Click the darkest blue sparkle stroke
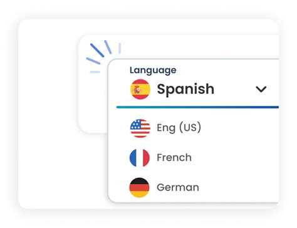Viewport: 297px width, 228px height. (97, 50)
